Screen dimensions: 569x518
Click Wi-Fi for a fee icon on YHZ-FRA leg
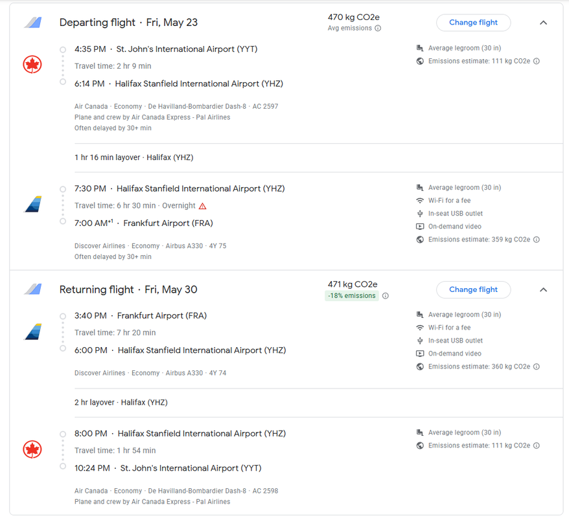click(x=420, y=201)
